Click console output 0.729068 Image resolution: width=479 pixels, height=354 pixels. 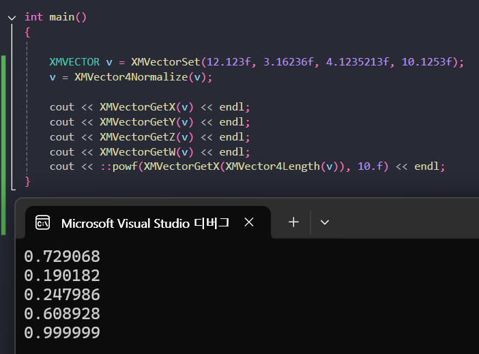(62, 256)
